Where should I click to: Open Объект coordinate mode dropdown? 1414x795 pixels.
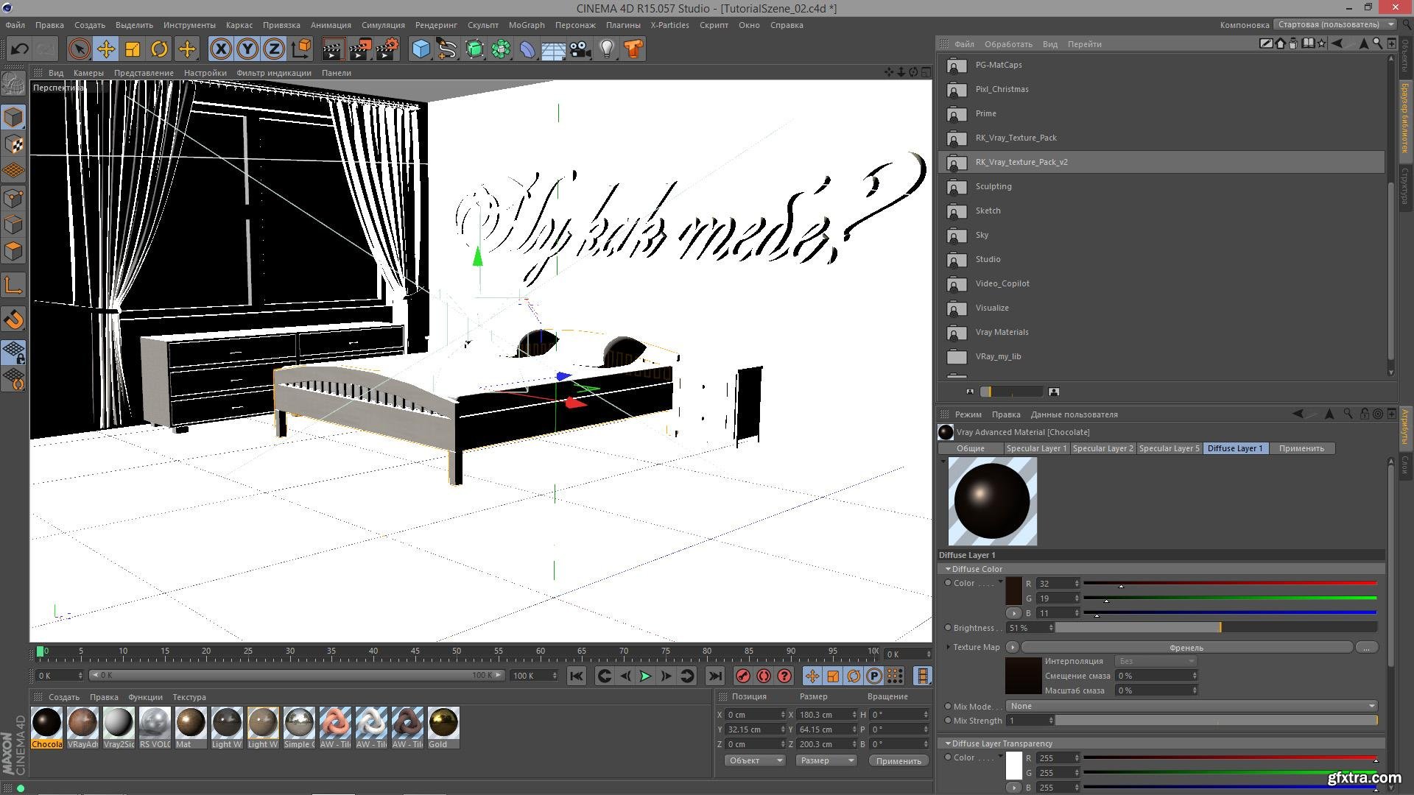pyautogui.click(x=754, y=760)
